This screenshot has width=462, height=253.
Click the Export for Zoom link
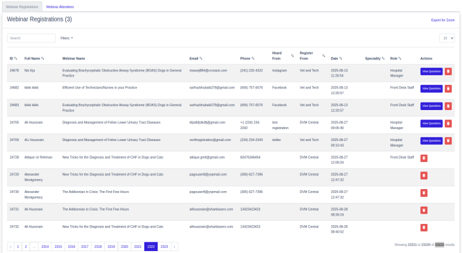[442, 20]
